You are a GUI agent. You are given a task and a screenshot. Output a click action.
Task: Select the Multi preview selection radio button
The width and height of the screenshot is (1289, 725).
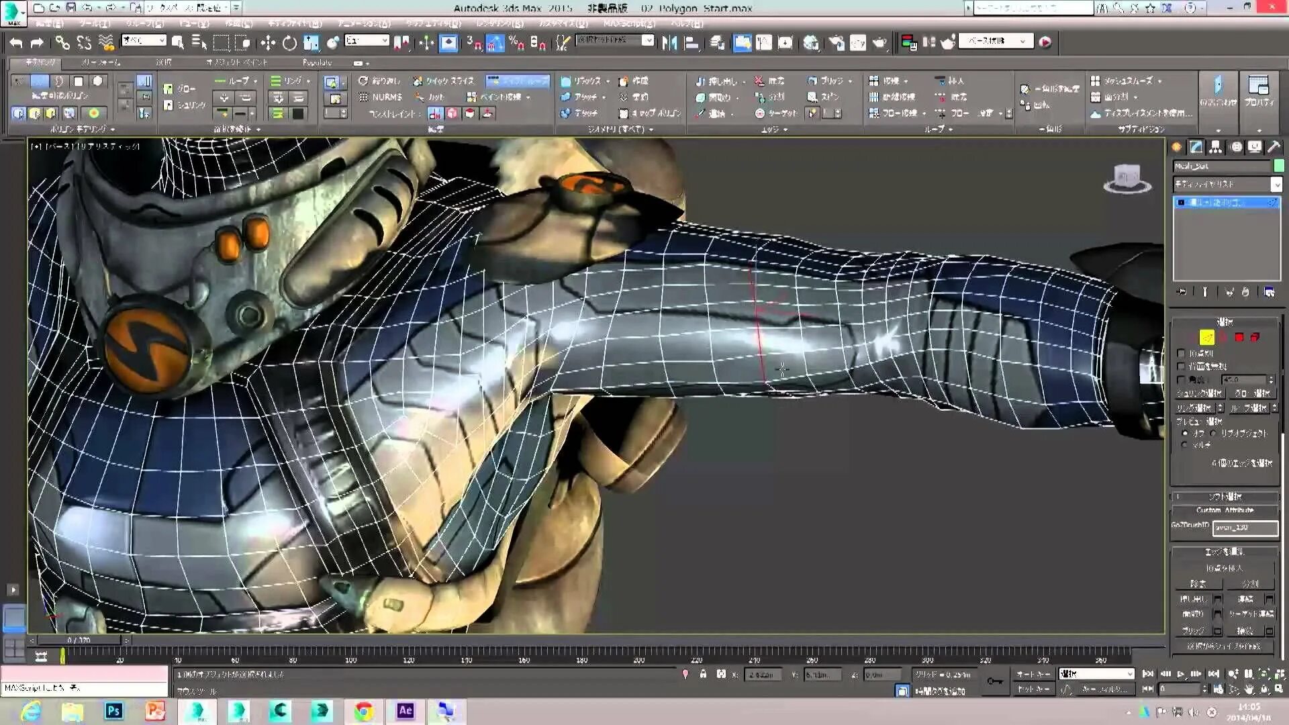pyautogui.click(x=1185, y=444)
